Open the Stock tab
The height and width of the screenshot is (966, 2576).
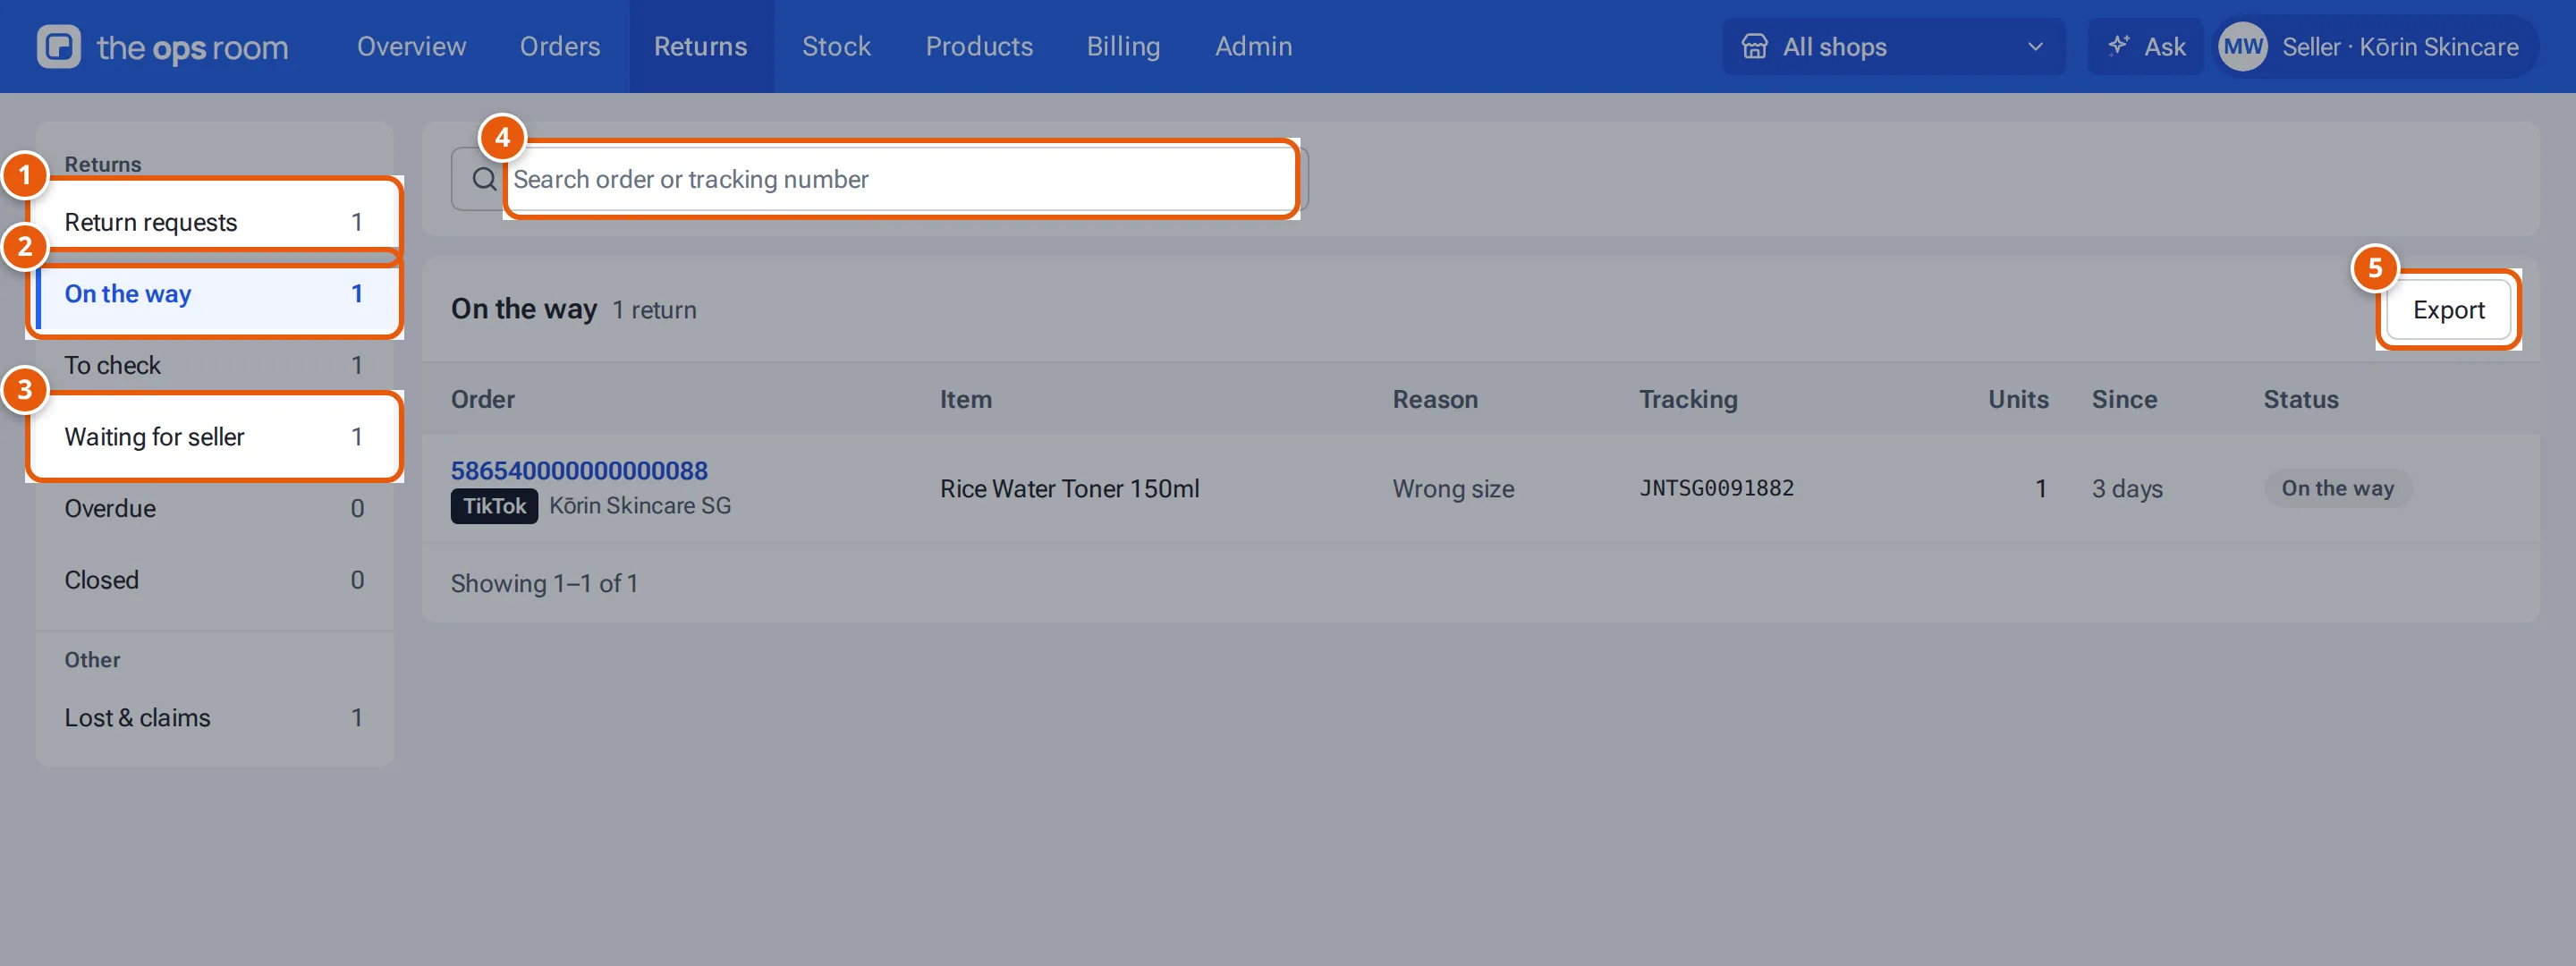[836, 46]
